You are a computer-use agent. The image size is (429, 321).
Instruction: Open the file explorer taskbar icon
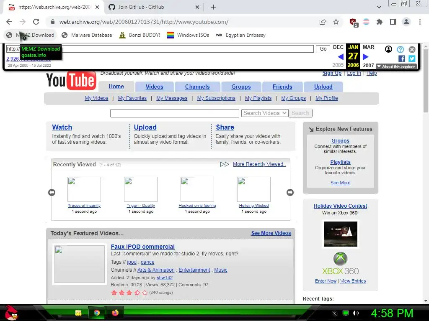(78, 313)
